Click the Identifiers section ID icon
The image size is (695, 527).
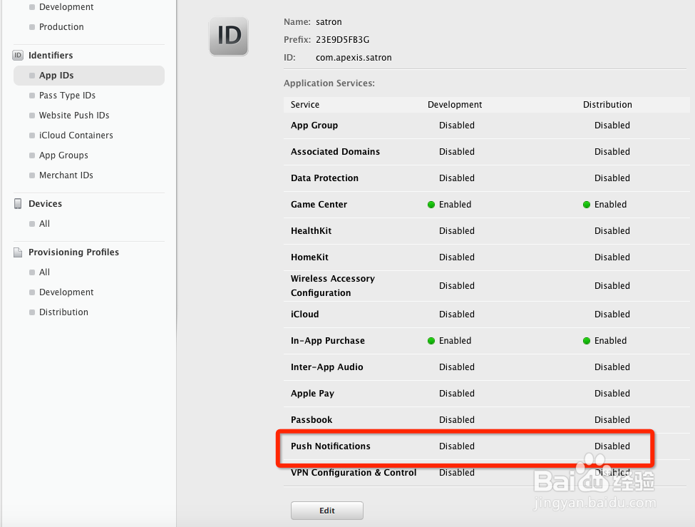pyautogui.click(x=18, y=56)
